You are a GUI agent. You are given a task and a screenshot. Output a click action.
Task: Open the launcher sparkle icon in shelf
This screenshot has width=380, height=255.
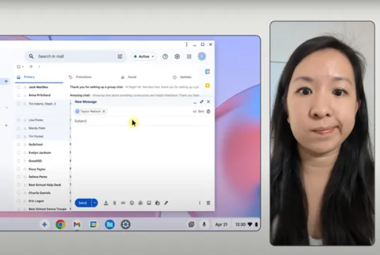(45, 224)
